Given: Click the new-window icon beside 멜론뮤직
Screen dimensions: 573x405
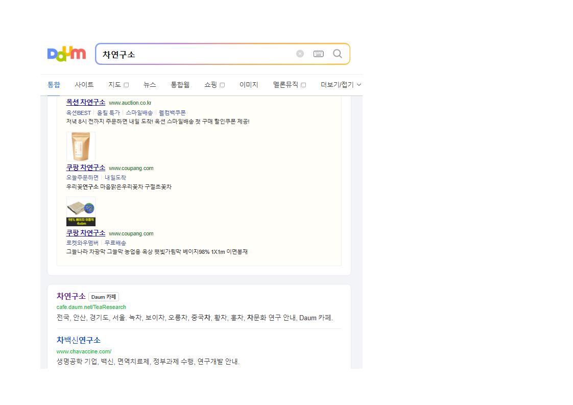Looking at the screenshot, I should pos(303,85).
